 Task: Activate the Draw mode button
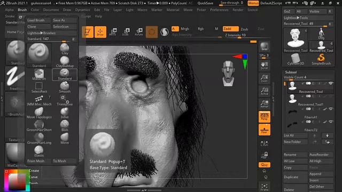pyautogui.click(x=100, y=32)
